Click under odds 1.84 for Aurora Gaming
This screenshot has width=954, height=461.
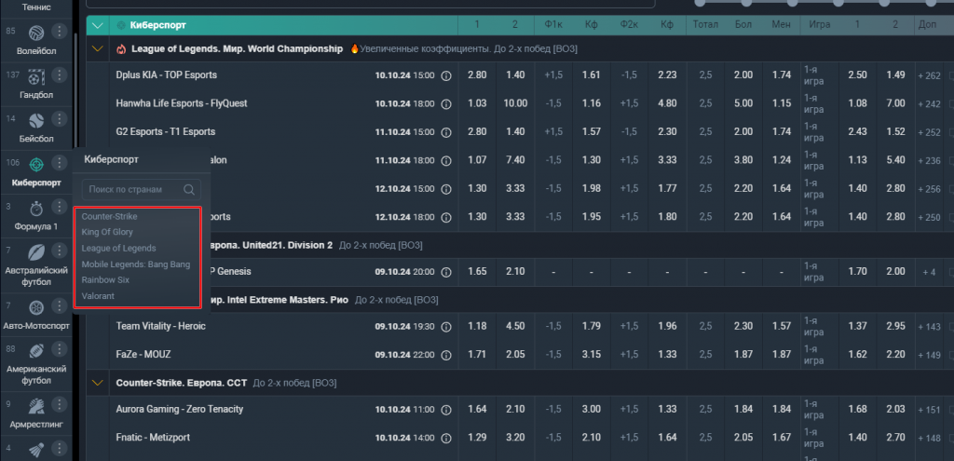(782, 410)
